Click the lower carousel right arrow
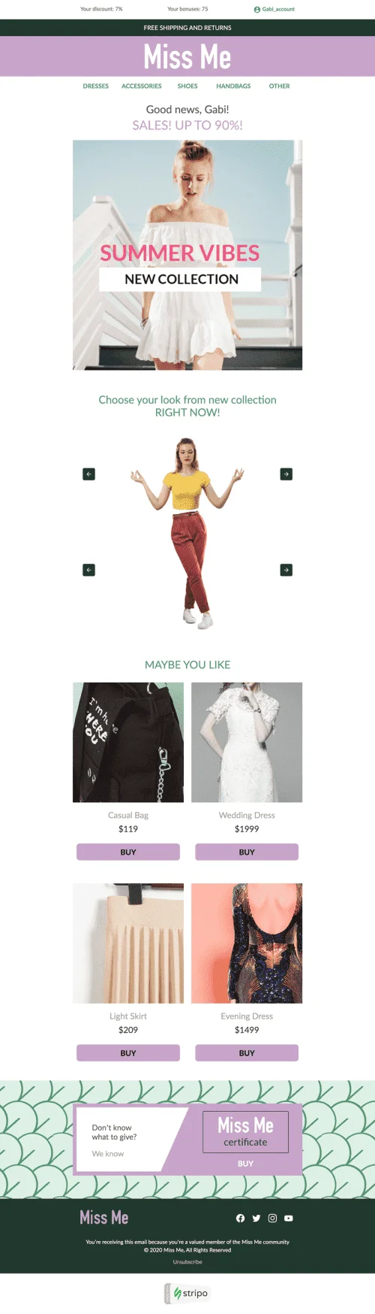 pyautogui.click(x=286, y=570)
